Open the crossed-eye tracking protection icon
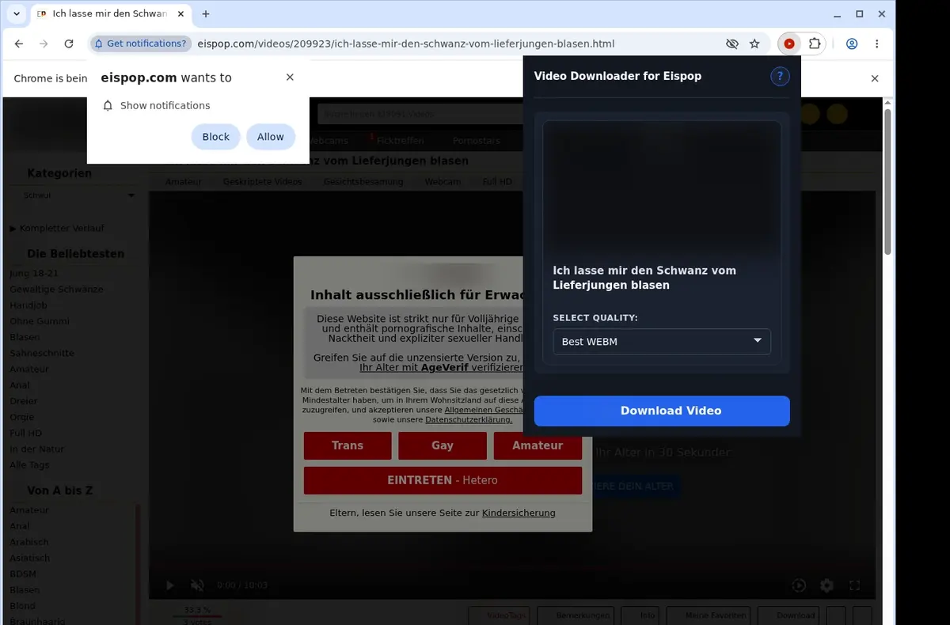Screen dimensions: 950x625 point(731,44)
